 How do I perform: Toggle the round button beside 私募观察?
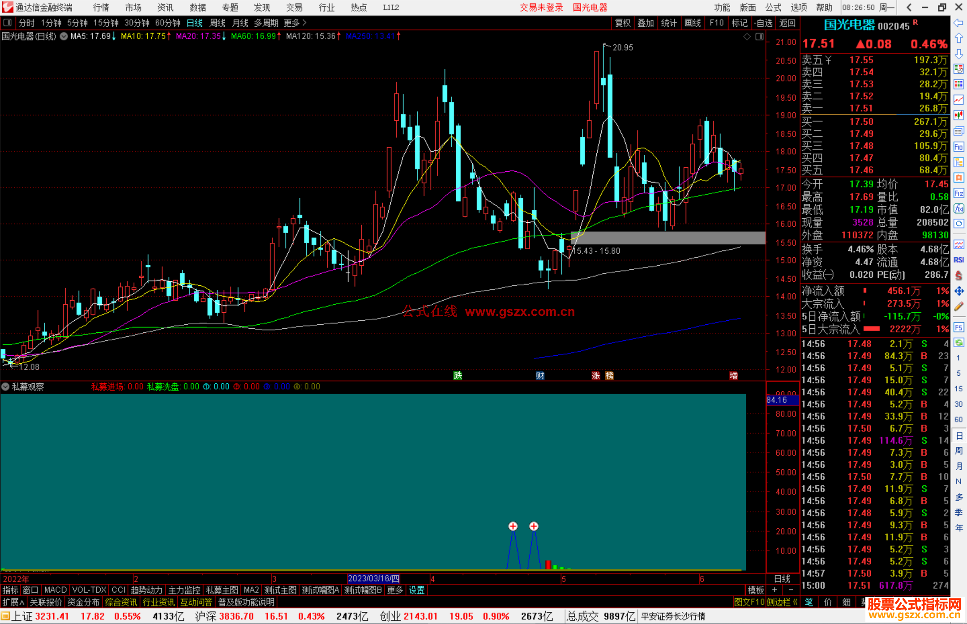coord(5,386)
